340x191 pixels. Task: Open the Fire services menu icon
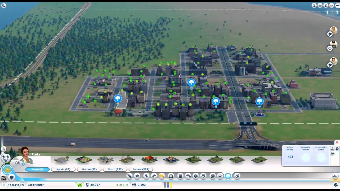(x=188, y=176)
